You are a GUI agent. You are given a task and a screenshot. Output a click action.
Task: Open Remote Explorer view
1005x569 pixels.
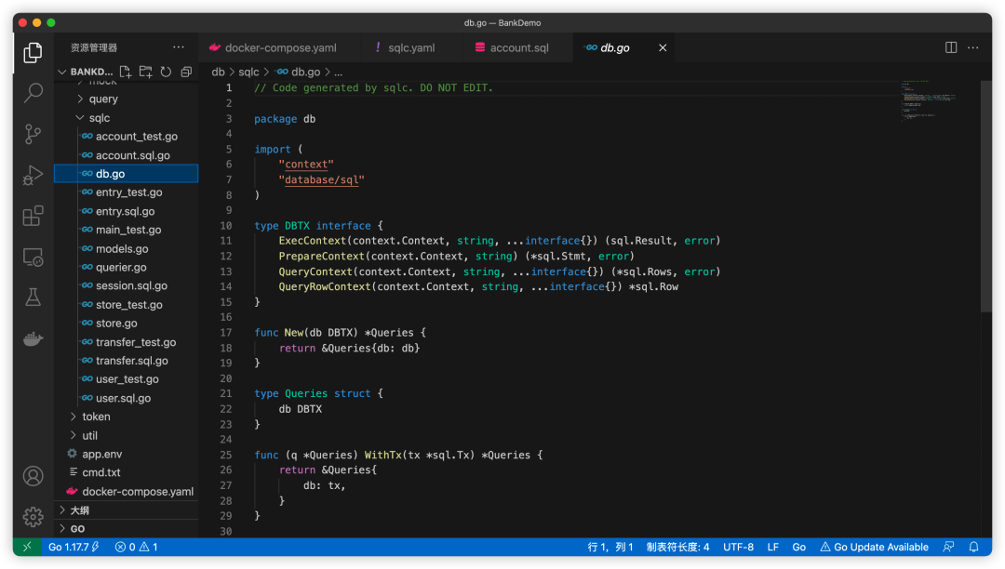coord(33,257)
